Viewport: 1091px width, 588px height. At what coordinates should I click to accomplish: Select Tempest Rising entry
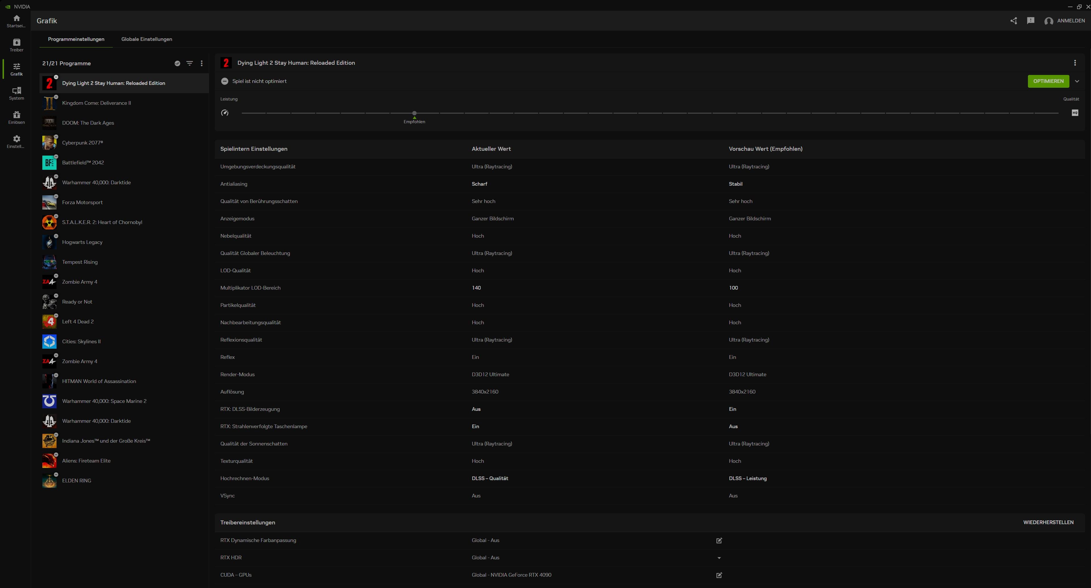click(x=124, y=262)
